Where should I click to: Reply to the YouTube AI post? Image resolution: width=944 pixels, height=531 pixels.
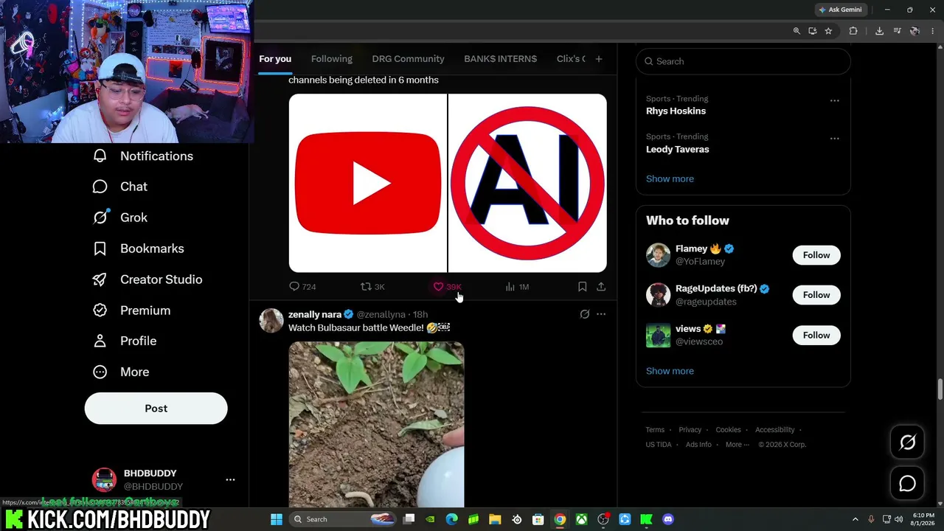[302, 287]
